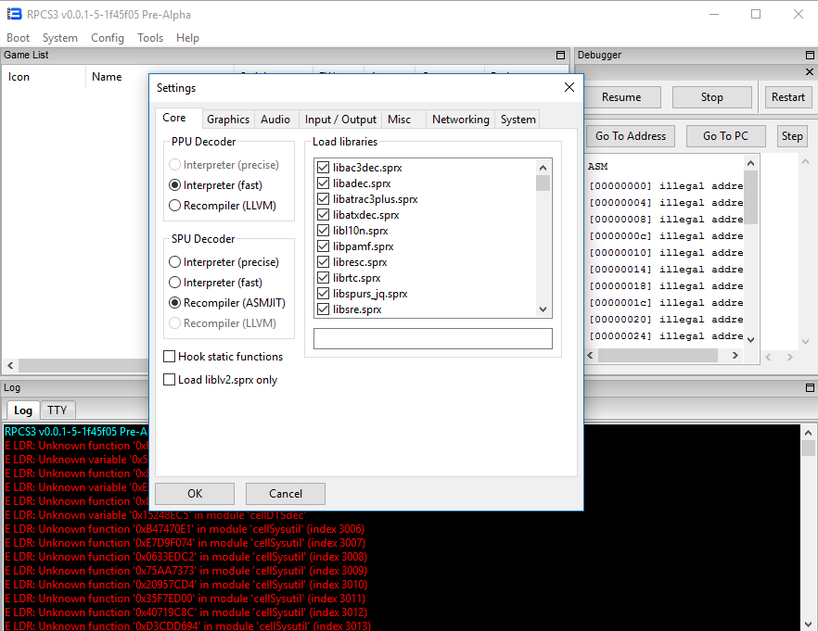The height and width of the screenshot is (631, 818).
Task: Click Go To Address in debugger
Action: (631, 136)
